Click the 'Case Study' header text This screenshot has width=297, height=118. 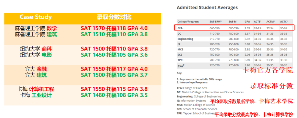[35, 17]
